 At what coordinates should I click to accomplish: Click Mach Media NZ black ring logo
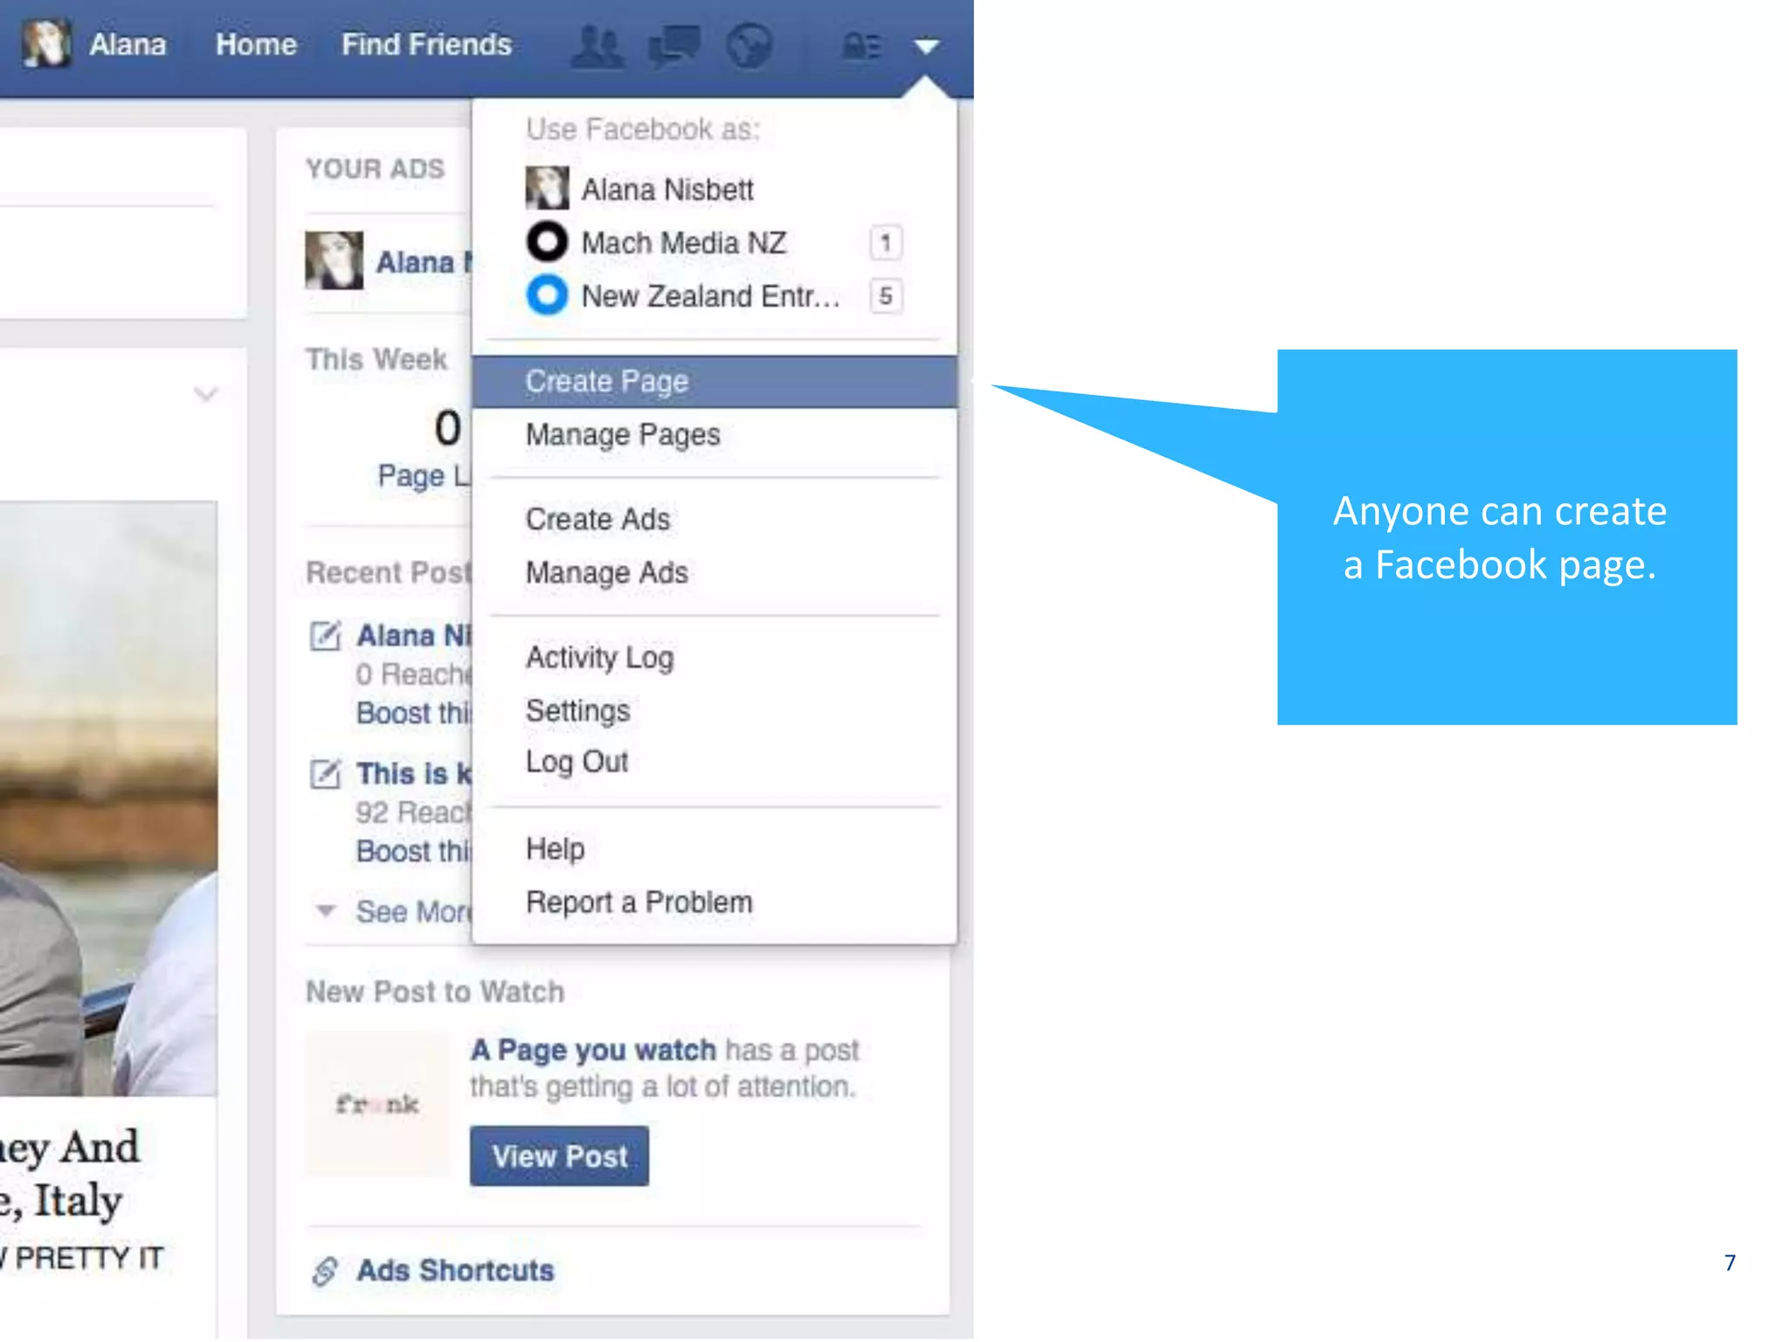click(547, 241)
